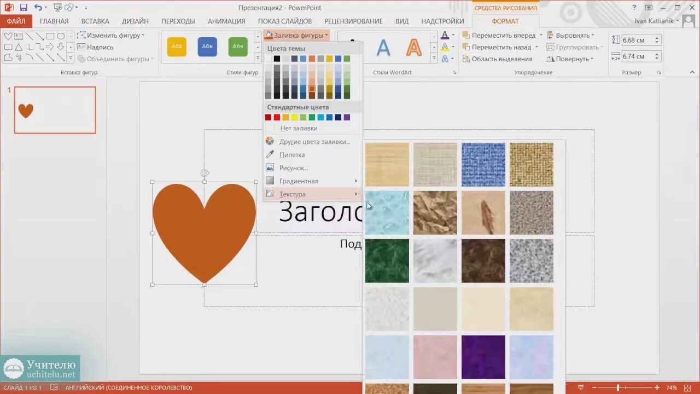Viewport: 700px width, 394px height.
Task: Choose the blue denim texture
Action: (x=483, y=165)
